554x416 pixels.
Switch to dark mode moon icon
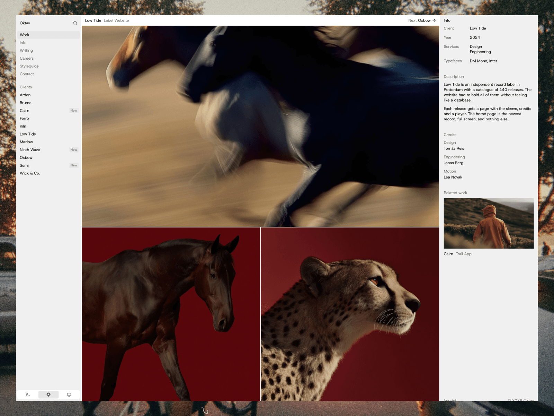(28, 395)
